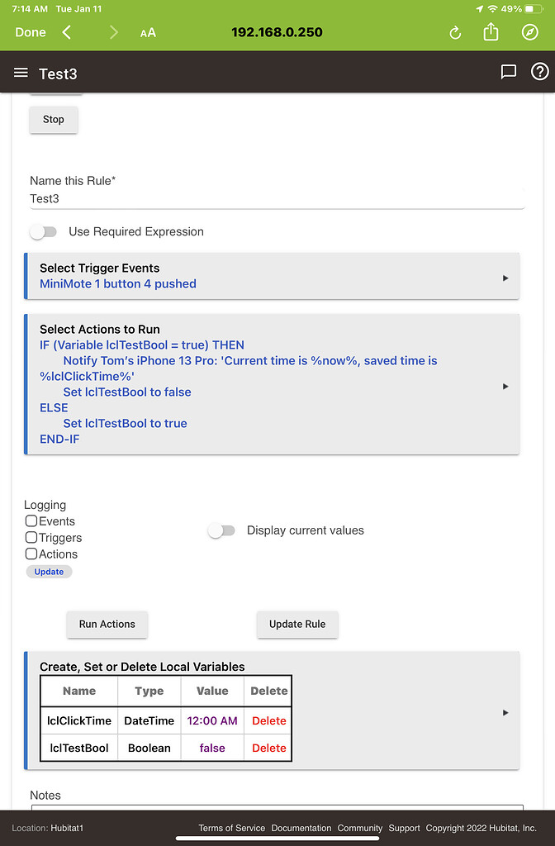
Task: Edit the Name this Rule field
Action: (x=277, y=199)
